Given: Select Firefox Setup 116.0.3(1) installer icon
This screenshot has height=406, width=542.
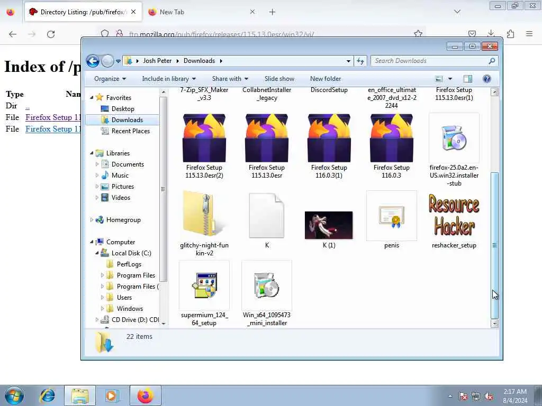Looking at the screenshot, I should pyautogui.click(x=329, y=138).
